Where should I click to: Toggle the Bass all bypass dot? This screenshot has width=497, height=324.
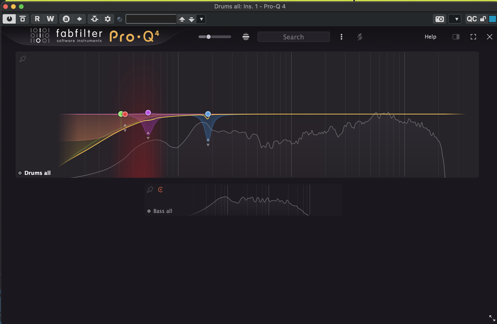tap(149, 211)
